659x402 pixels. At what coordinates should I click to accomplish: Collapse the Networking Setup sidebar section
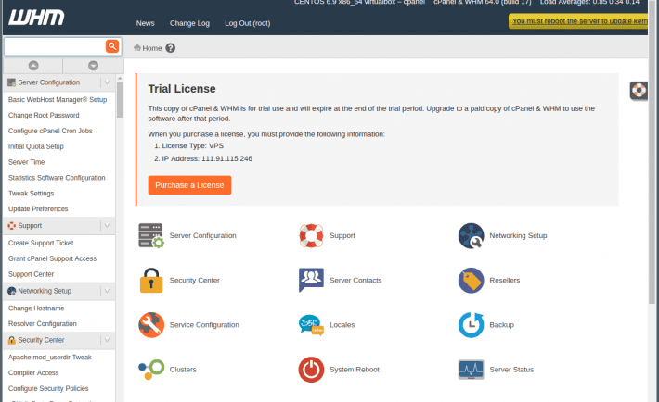point(107,291)
